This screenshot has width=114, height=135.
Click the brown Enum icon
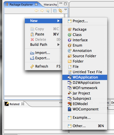pyautogui.click(x=70, y=45)
